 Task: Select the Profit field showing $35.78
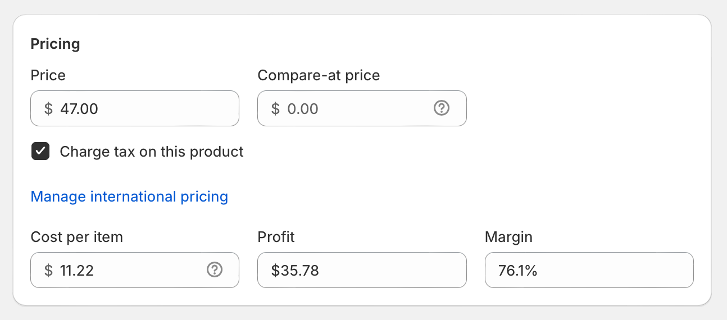pos(362,270)
